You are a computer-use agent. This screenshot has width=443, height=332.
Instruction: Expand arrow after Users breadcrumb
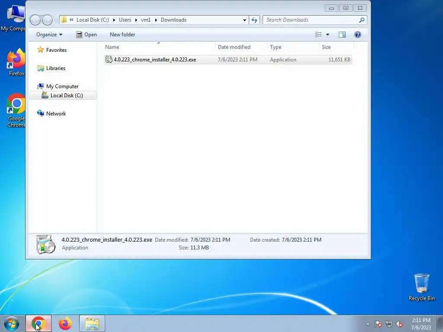pos(136,20)
